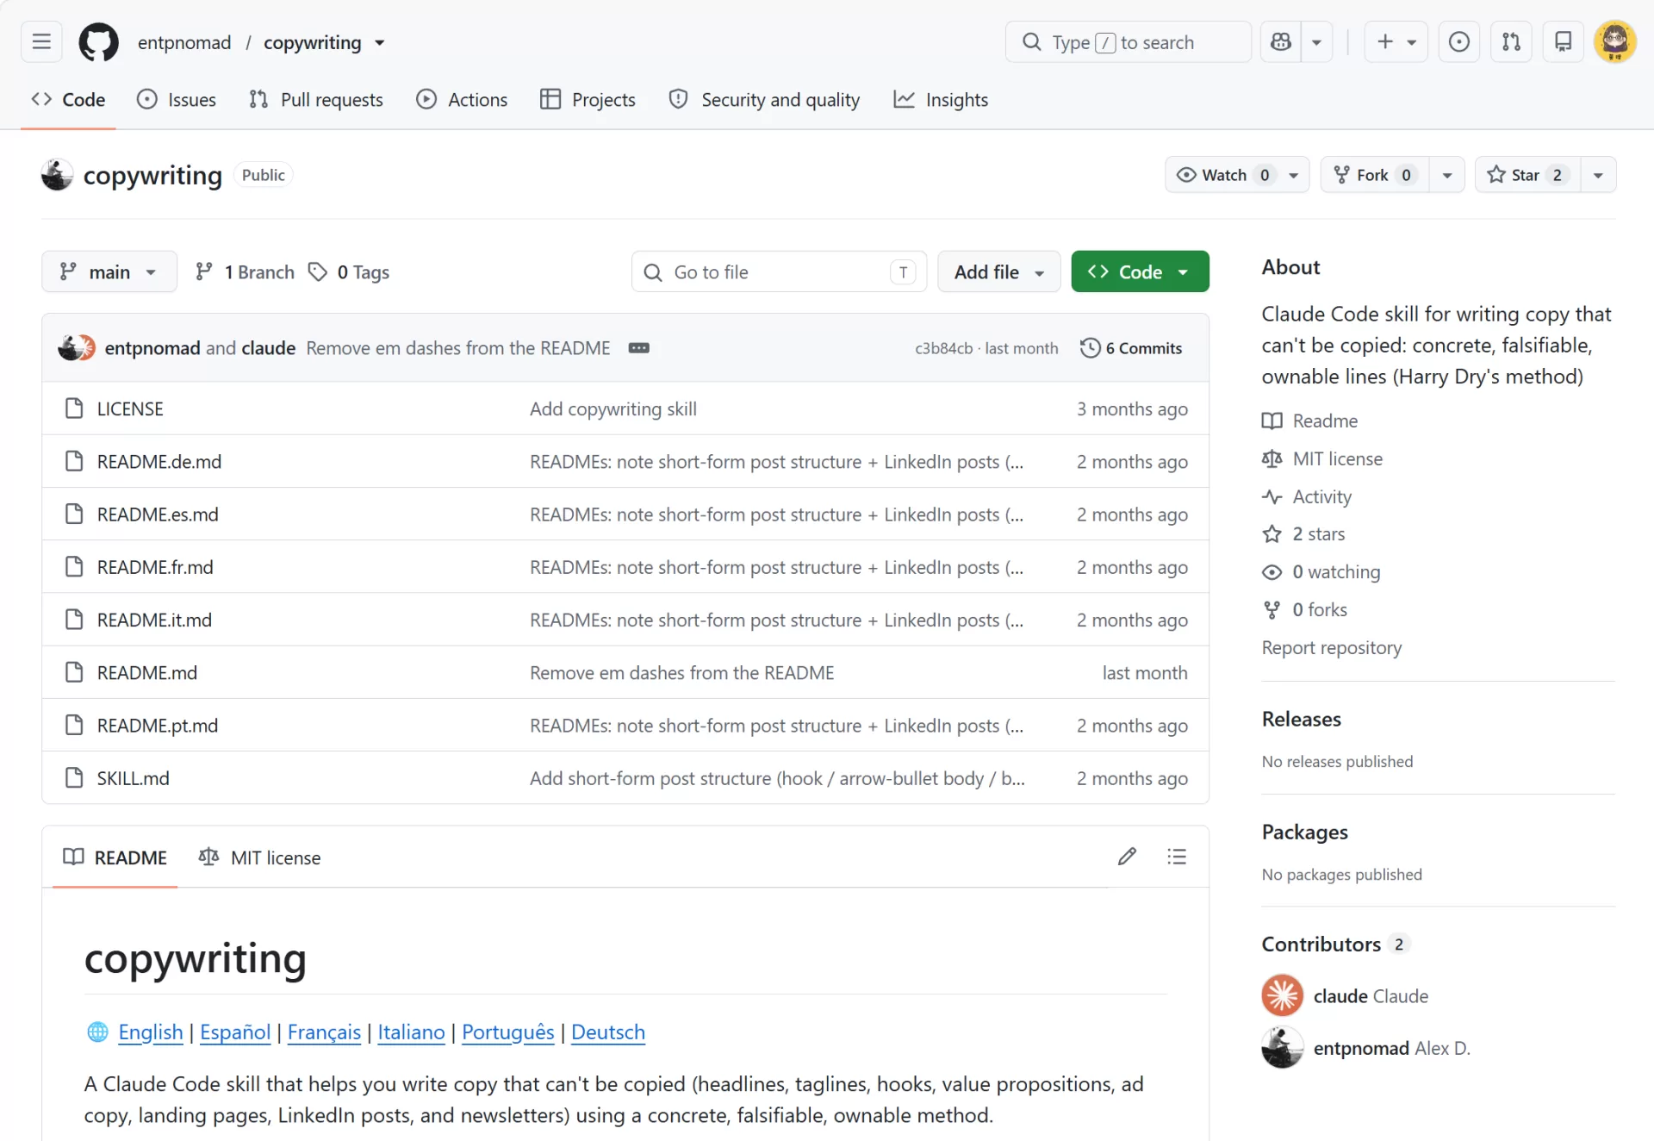Open the green Code dropdown
This screenshot has height=1141, width=1654.
(x=1140, y=272)
